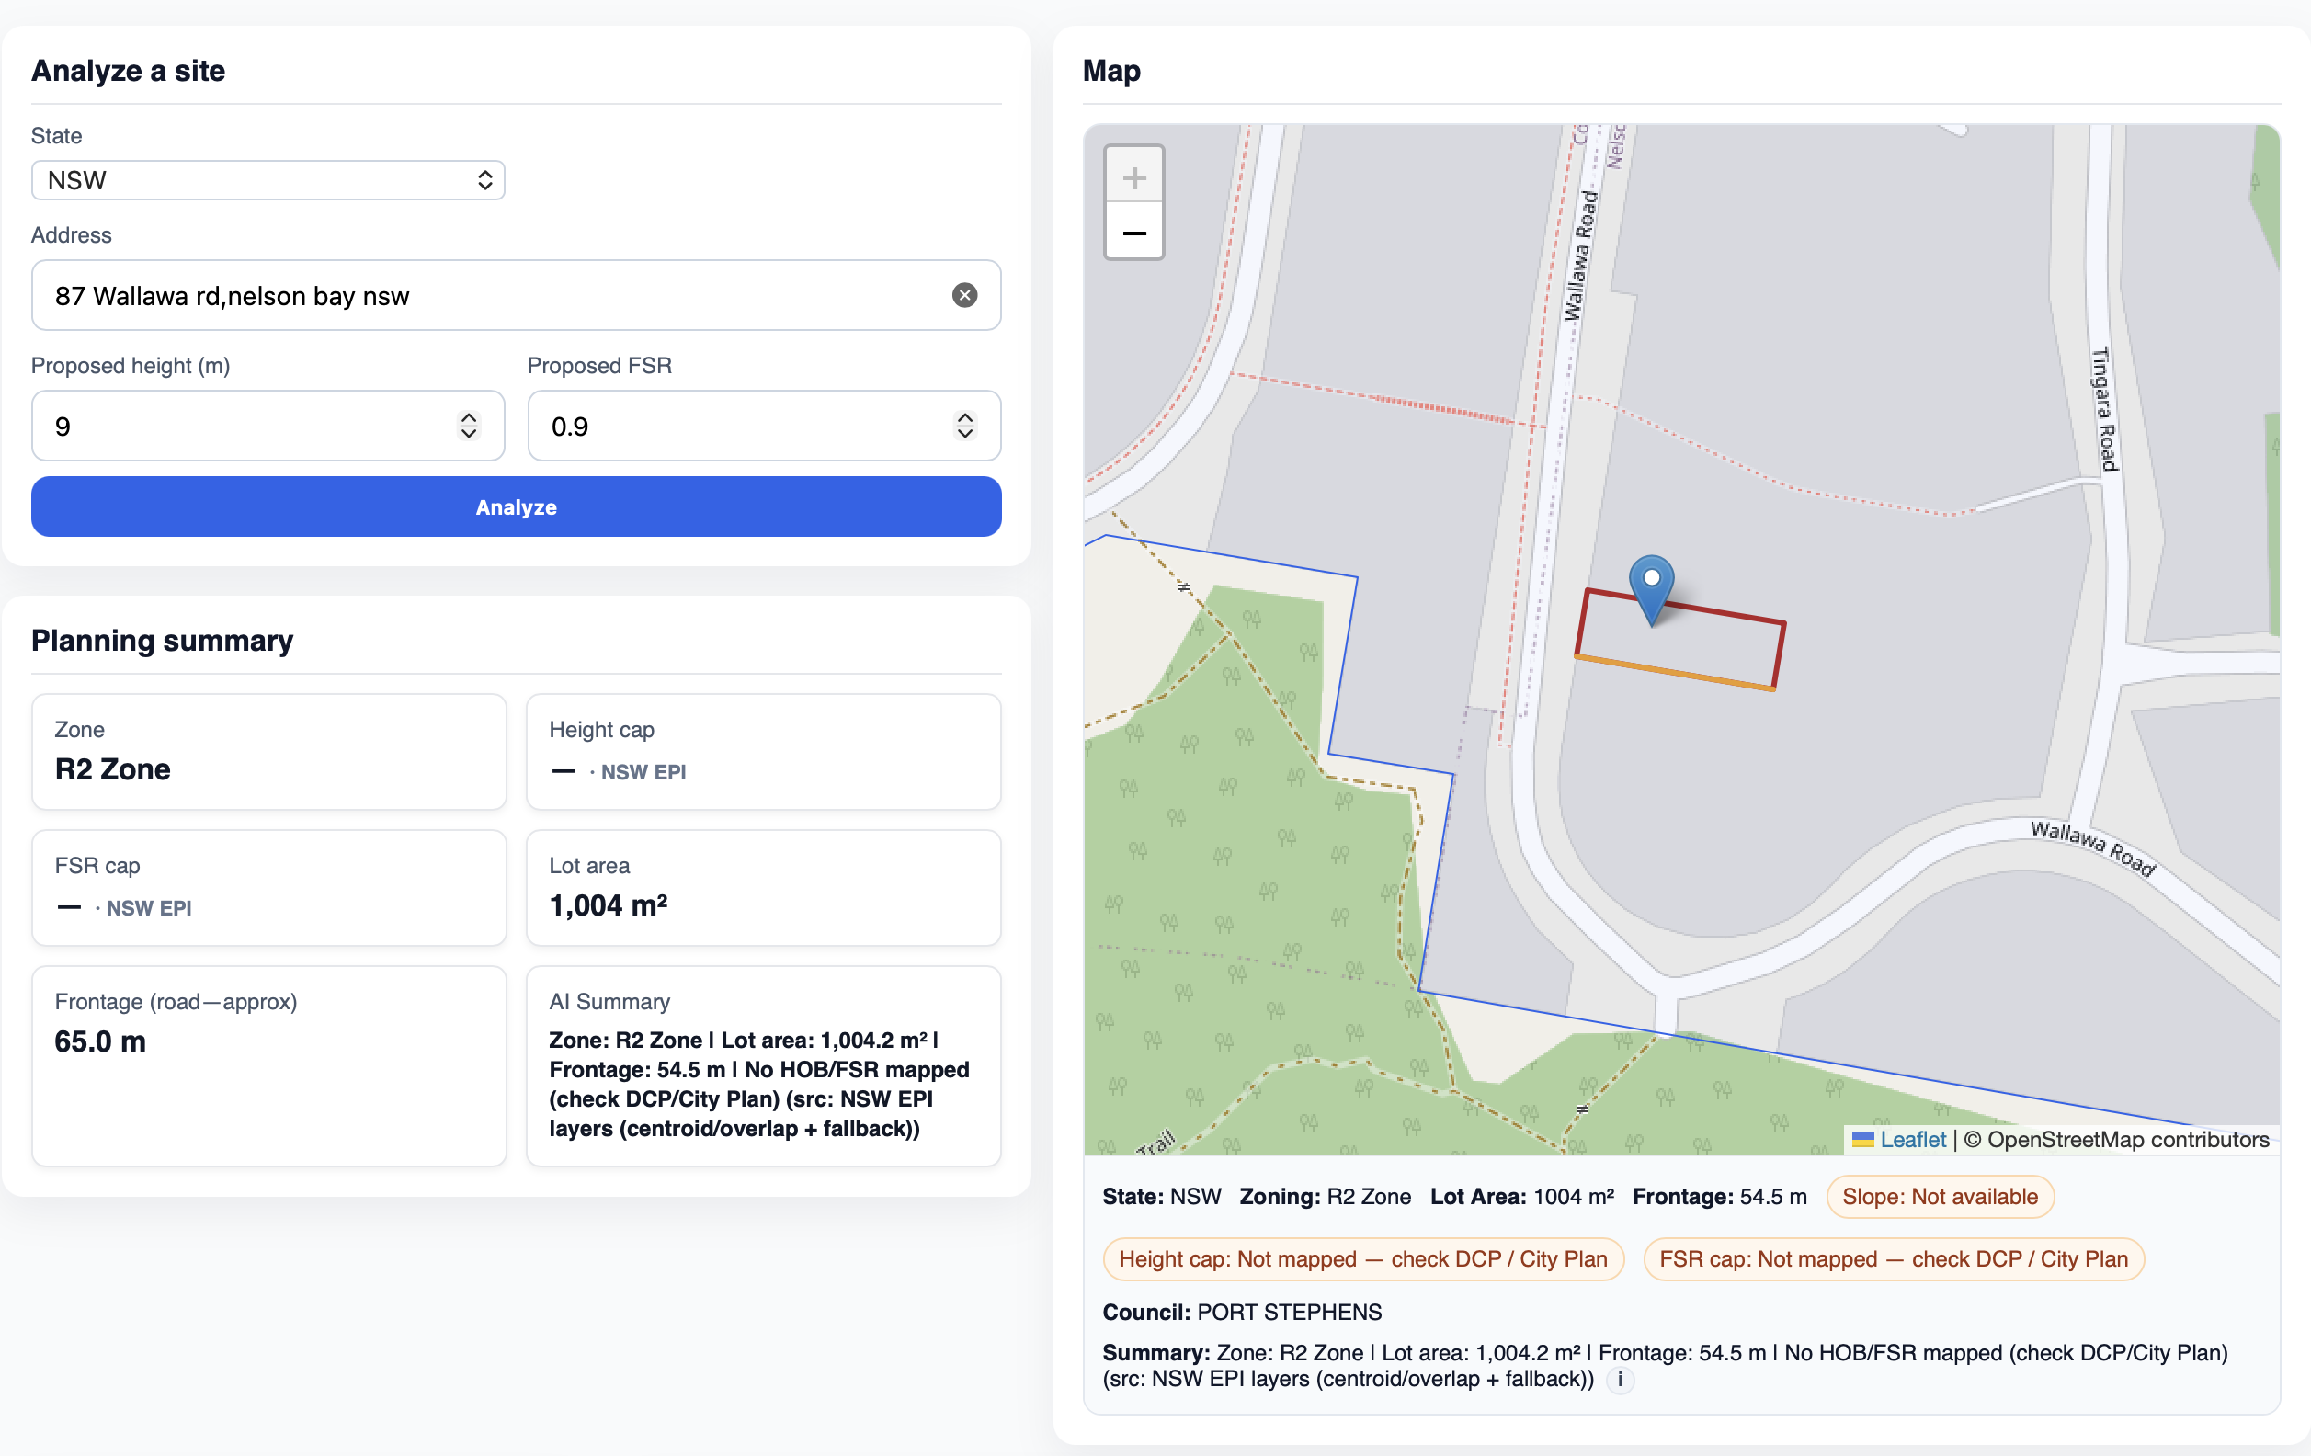Zoom in on the map
Screen dimensions: 2311x1456
(1133, 176)
